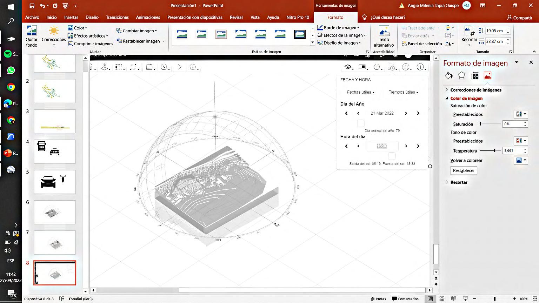This screenshot has height=303, width=539.
Task: Open the Presentación con diapositivas tab
Action: (195, 17)
